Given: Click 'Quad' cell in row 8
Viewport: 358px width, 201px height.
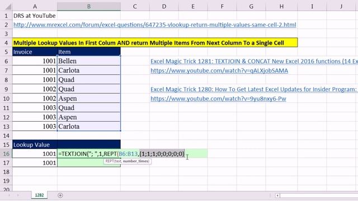Looking at the screenshot, I should tap(89, 80).
